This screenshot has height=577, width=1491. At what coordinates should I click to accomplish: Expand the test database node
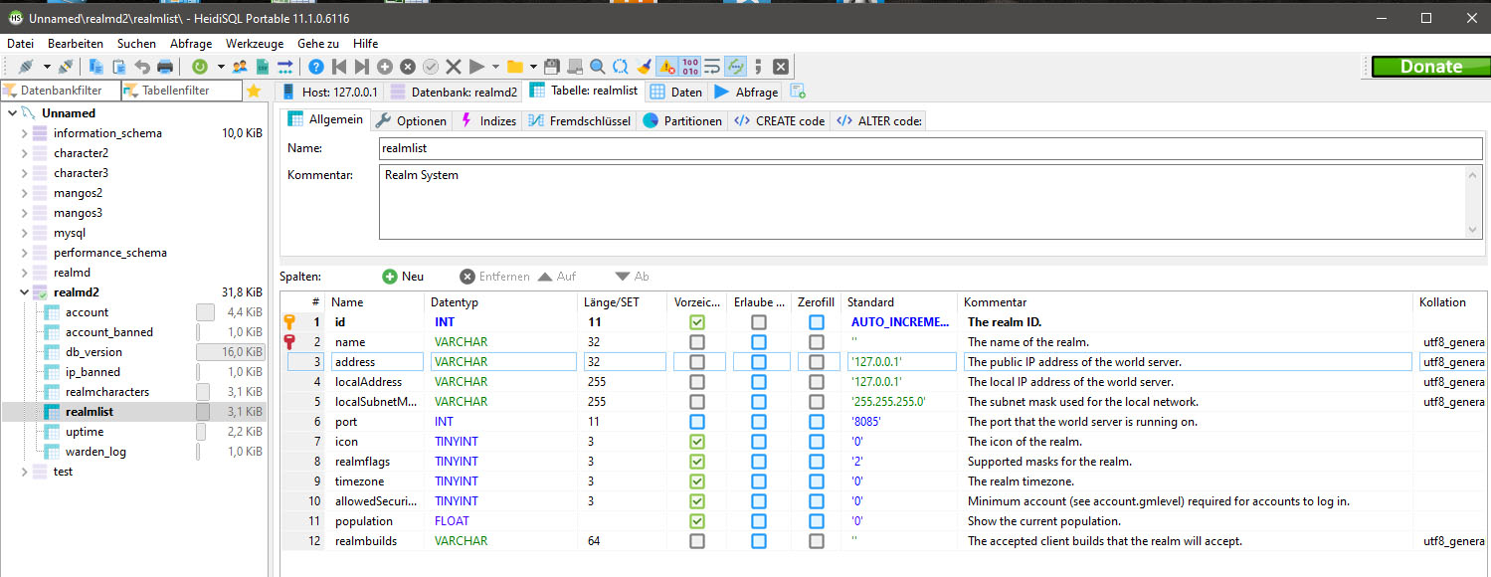(x=25, y=472)
